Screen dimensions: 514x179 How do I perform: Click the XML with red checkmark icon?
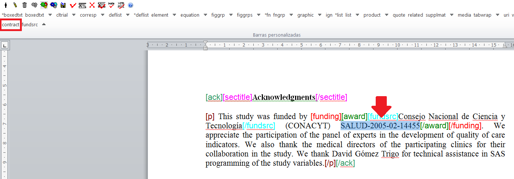point(102,5)
